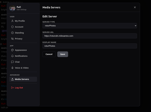The width and height of the screenshot is (151, 112).
Task: Click the Media Servers upload icon
Action: click(x=12, y=79)
